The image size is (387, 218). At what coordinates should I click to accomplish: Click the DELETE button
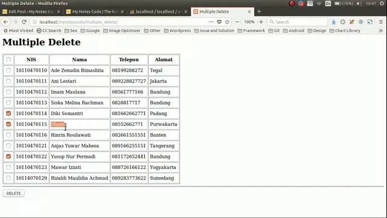click(13, 193)
